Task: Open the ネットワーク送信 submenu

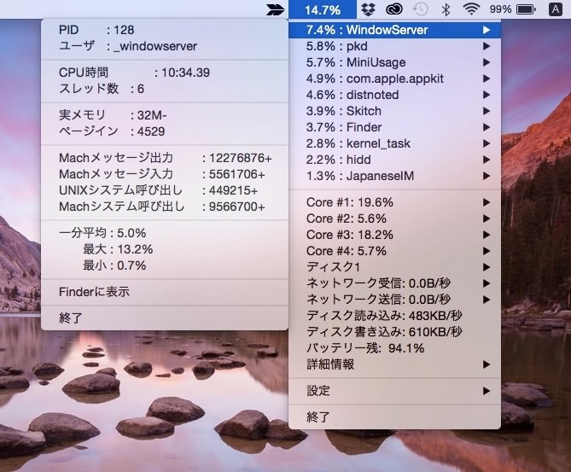Action: pyautogui.click(x=394, y=300)
